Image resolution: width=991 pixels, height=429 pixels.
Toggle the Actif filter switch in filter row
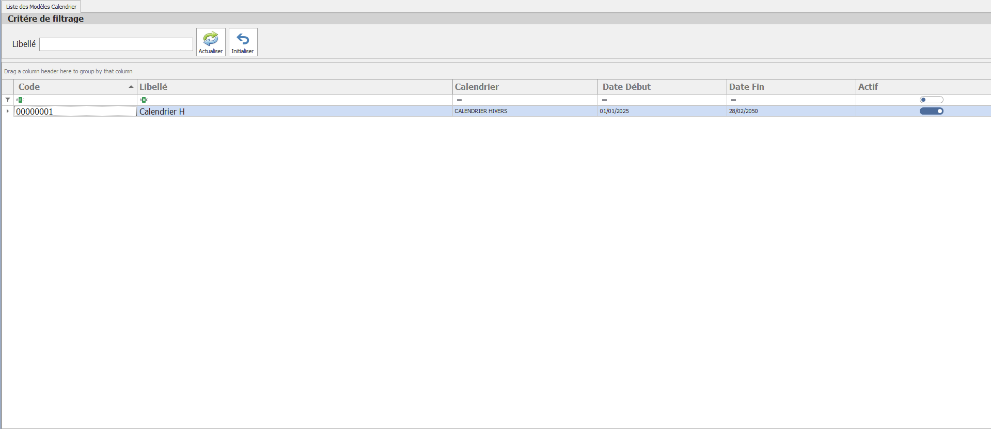click(931, 100)
